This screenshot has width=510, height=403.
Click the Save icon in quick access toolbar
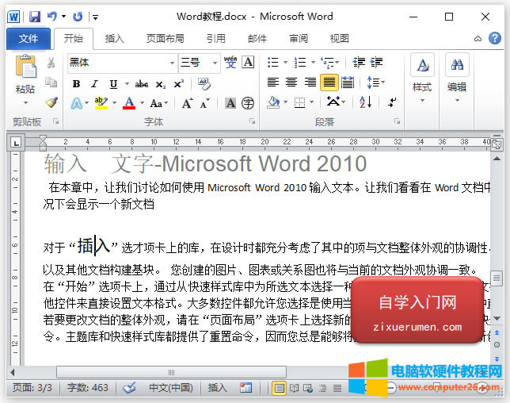35,17
